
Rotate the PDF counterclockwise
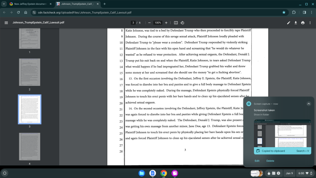[x=182, y=23]
